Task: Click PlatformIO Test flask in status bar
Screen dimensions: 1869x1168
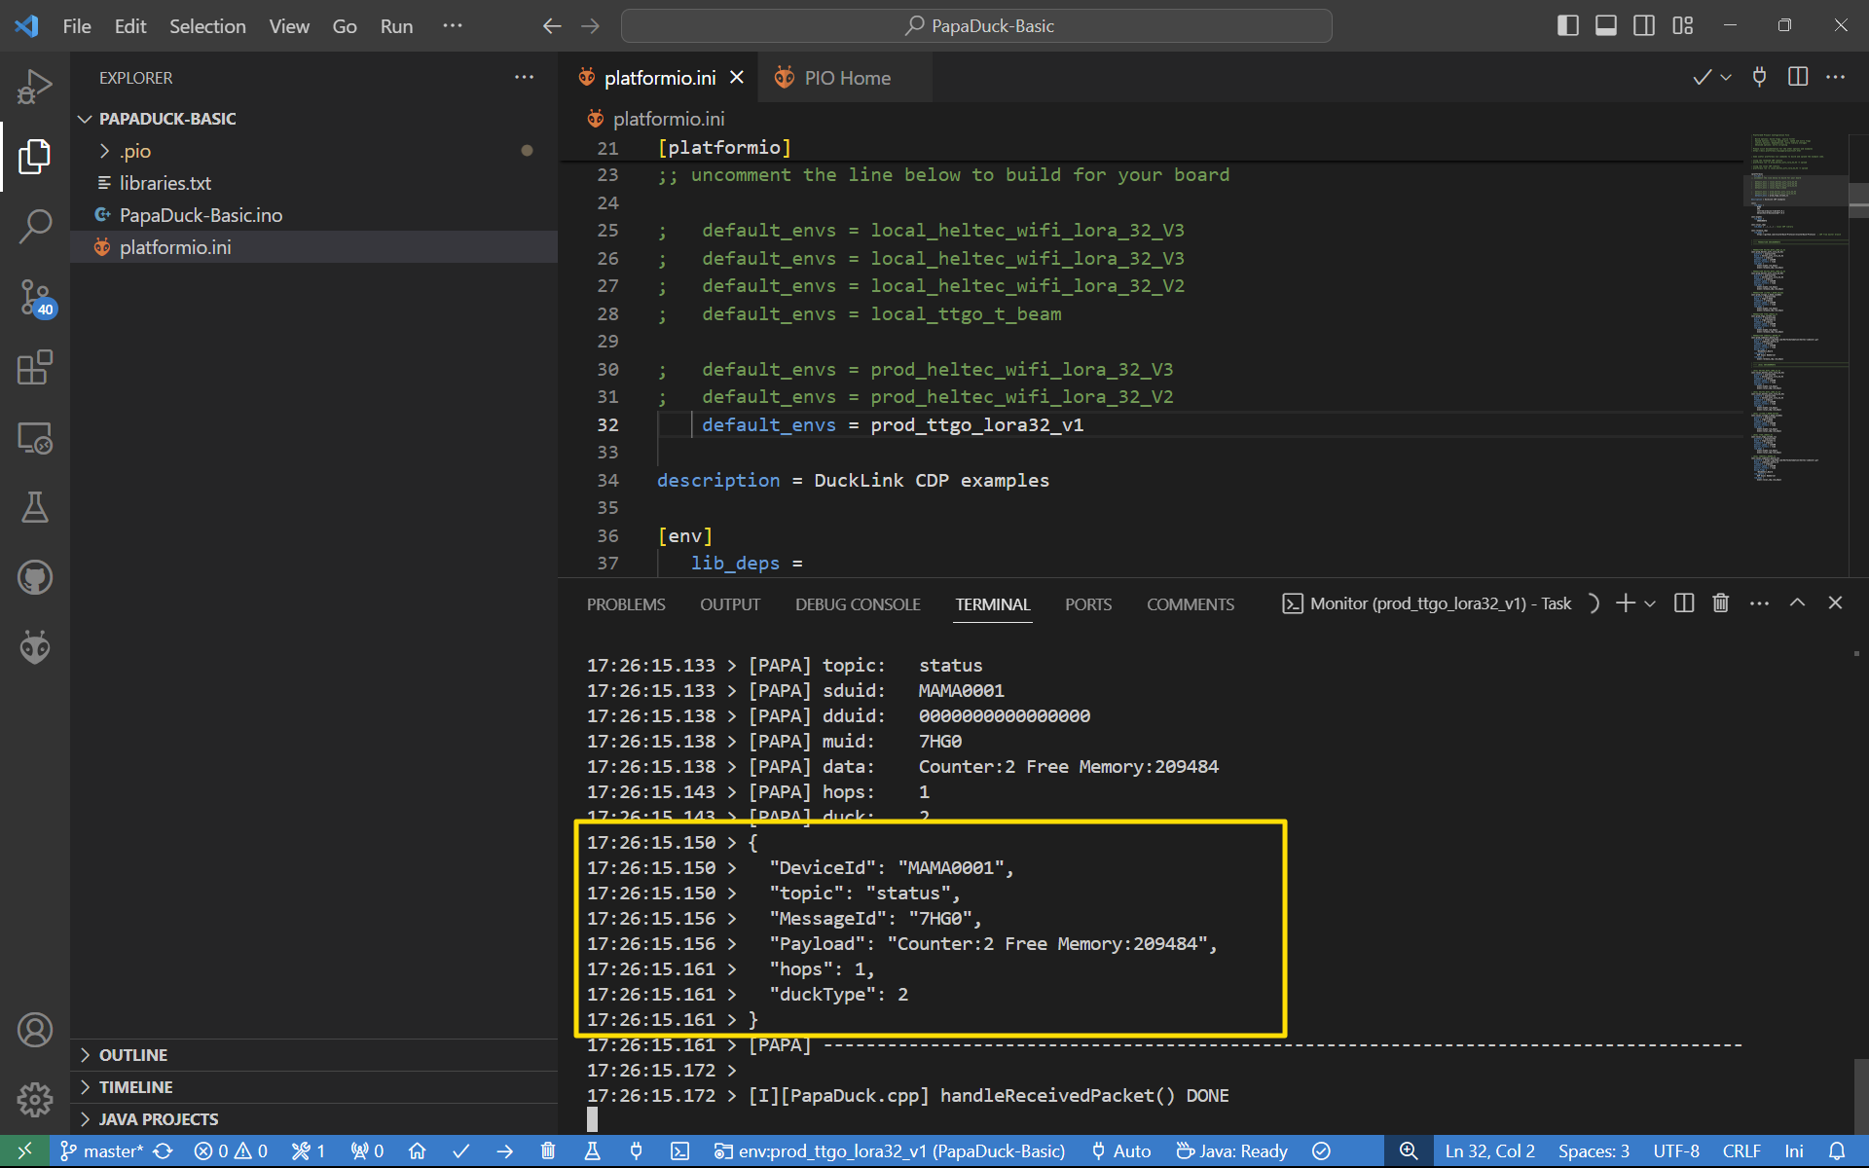Action: [x=592, y=1151]
